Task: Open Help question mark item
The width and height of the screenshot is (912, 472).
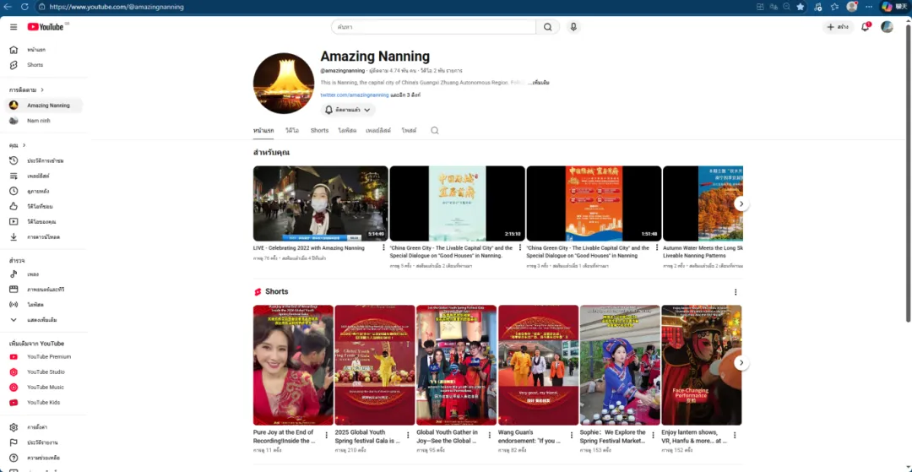Action: (45, 458)
